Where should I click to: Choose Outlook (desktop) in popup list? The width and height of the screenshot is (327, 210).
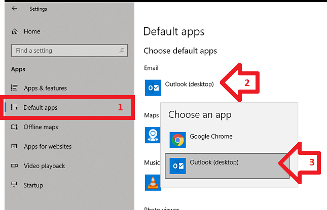[x=227, y=166]
